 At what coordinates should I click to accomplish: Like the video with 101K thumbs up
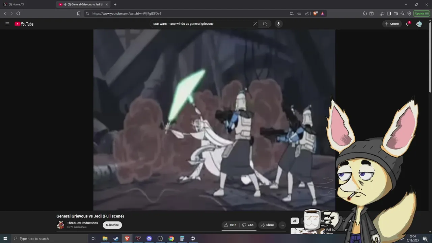(230, 225)
